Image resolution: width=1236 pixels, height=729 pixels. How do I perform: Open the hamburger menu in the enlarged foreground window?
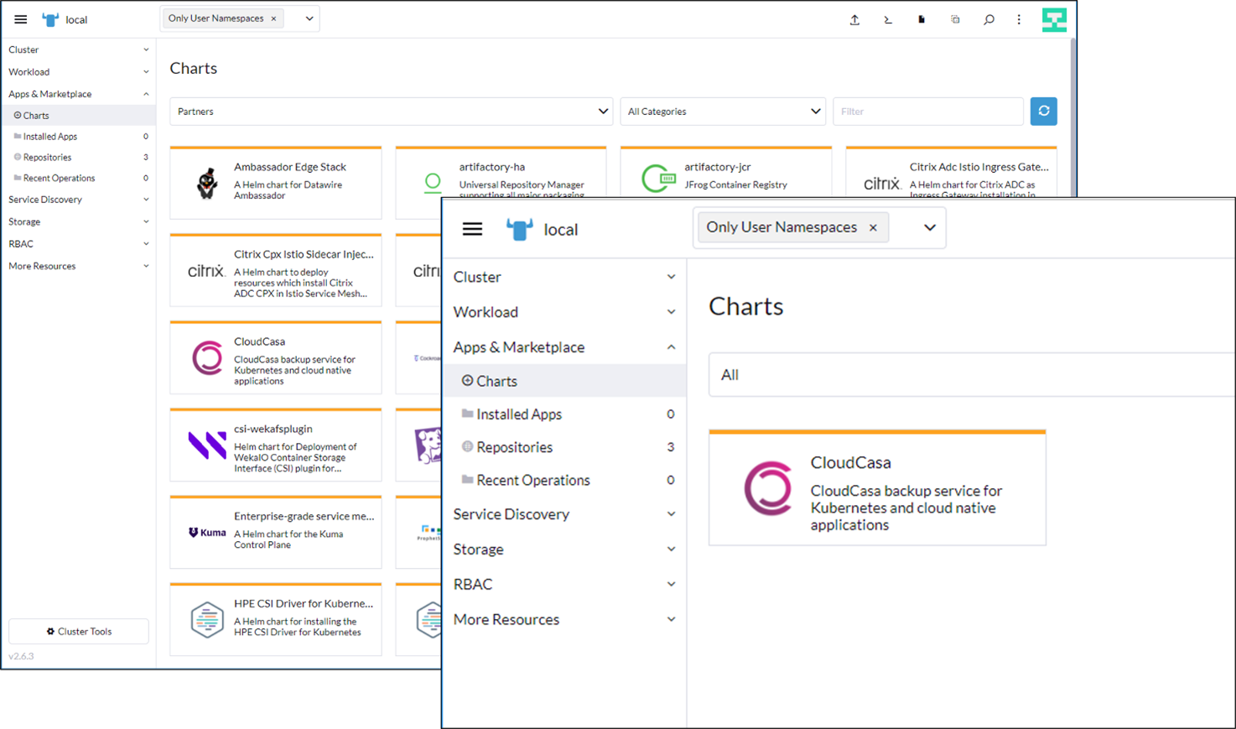472,229
